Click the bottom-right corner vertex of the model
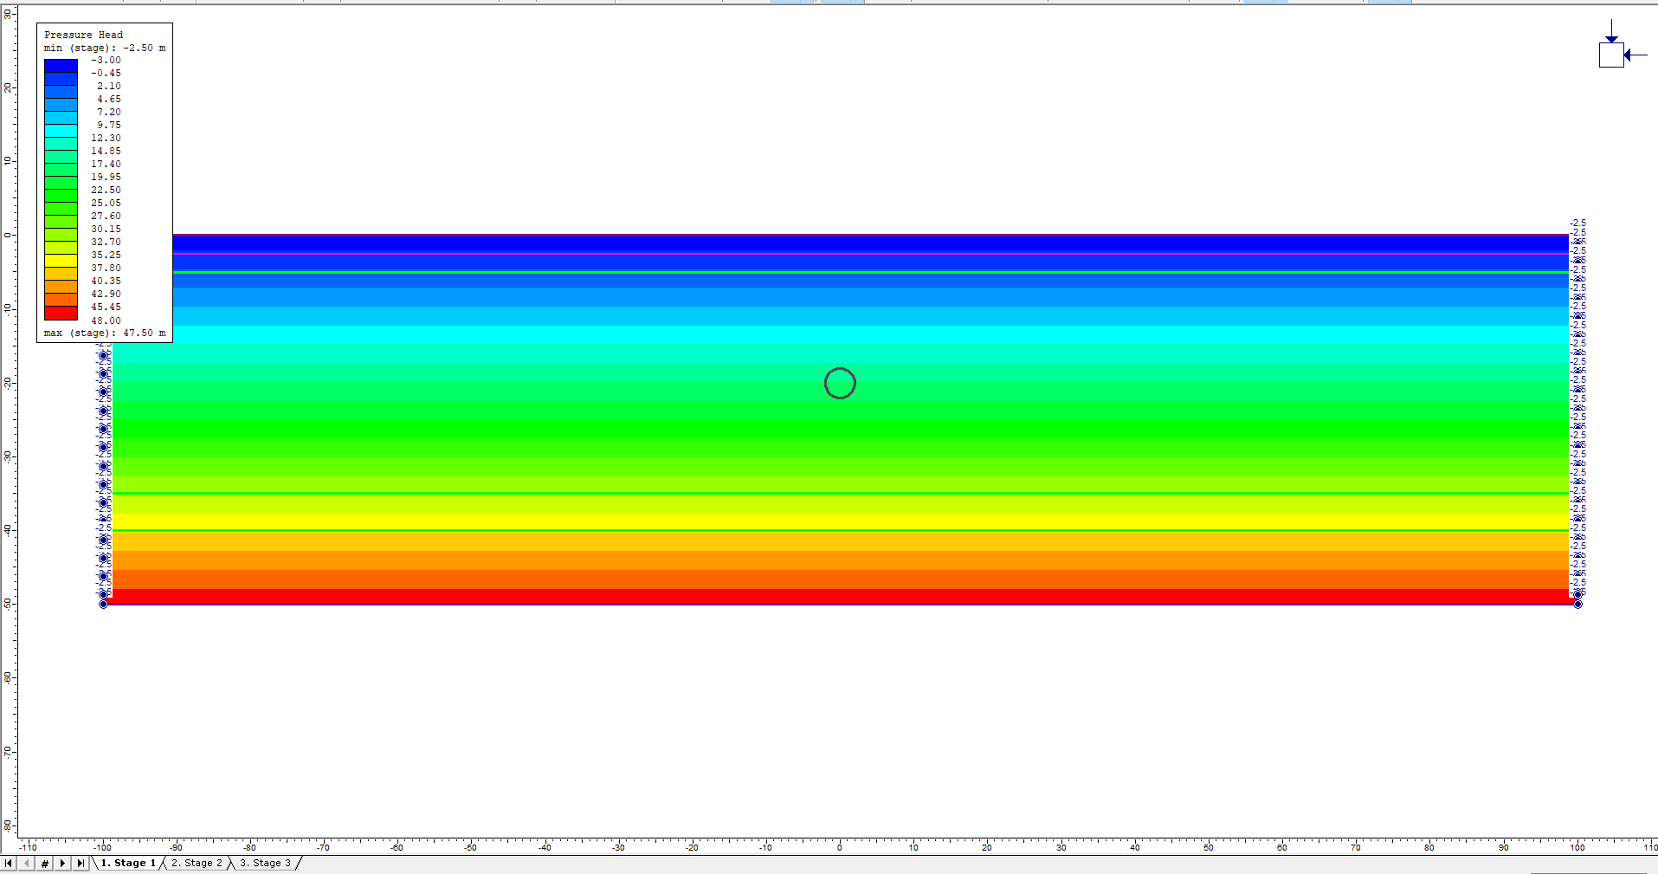Viewport: 1658px width, 874px height. [1577, 604]
